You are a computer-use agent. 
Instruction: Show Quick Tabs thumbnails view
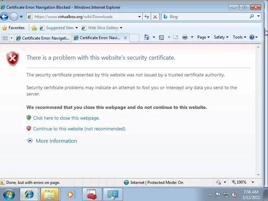click(x=5, y=38)
